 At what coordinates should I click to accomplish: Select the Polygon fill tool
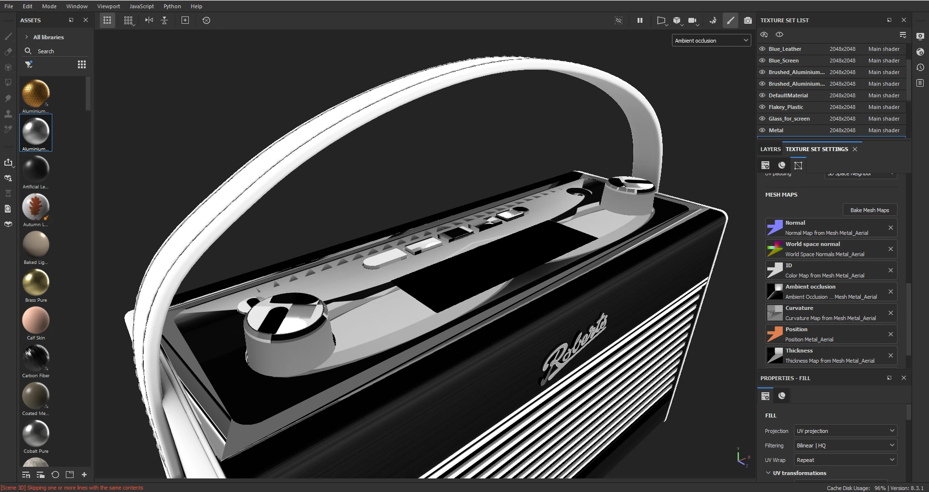click(8, 83)
